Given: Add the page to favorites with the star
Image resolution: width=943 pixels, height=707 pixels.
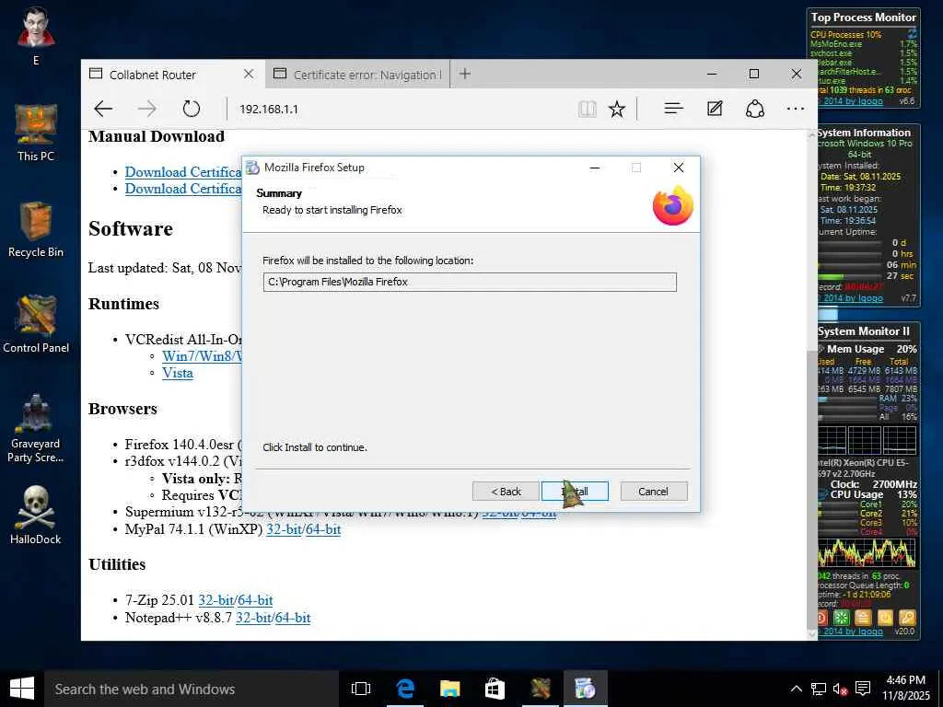Looking at the screenshot, I should click(x=616, y=109).
